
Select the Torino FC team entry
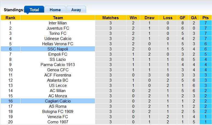[x=58, y=33]
